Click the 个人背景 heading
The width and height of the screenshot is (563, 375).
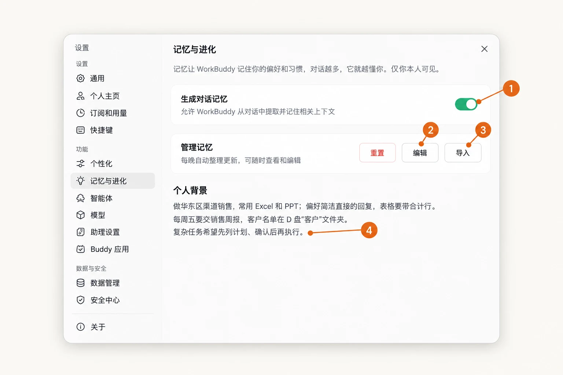(x=190, y=190)
